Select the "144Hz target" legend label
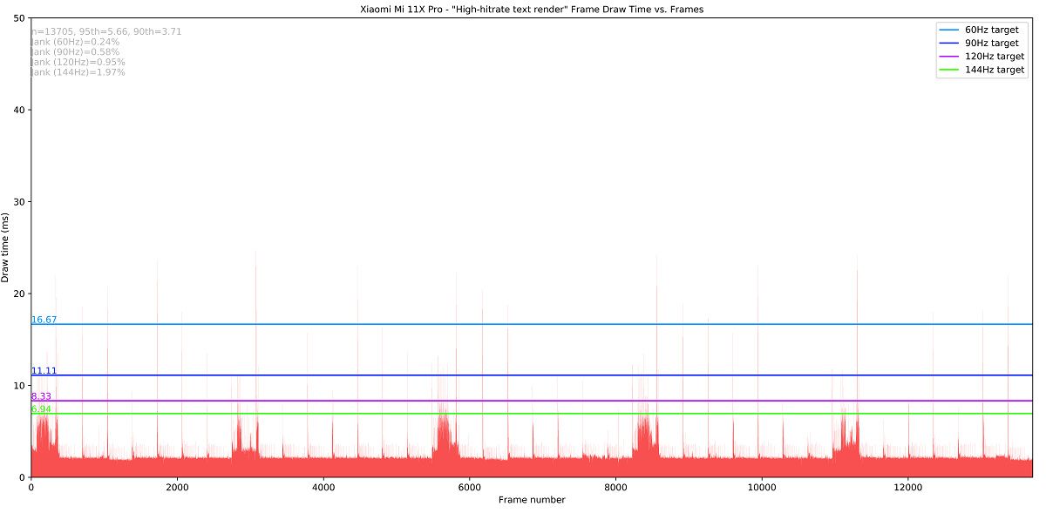Image resolution: width=1046 pixels, height=513 pixels. [995, 70]
